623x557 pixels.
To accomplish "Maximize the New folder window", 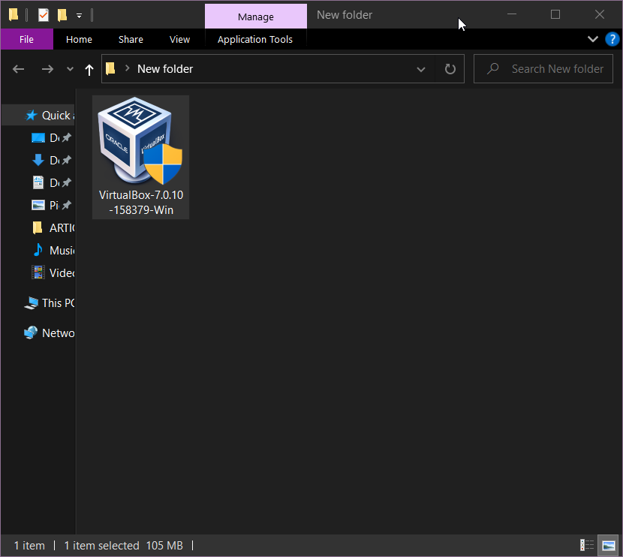I will pos(555,15).
